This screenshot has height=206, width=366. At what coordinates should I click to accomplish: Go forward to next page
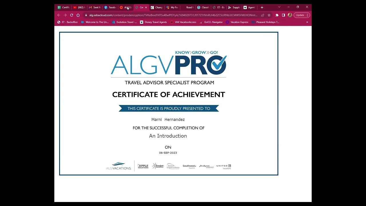click(65, 15)
